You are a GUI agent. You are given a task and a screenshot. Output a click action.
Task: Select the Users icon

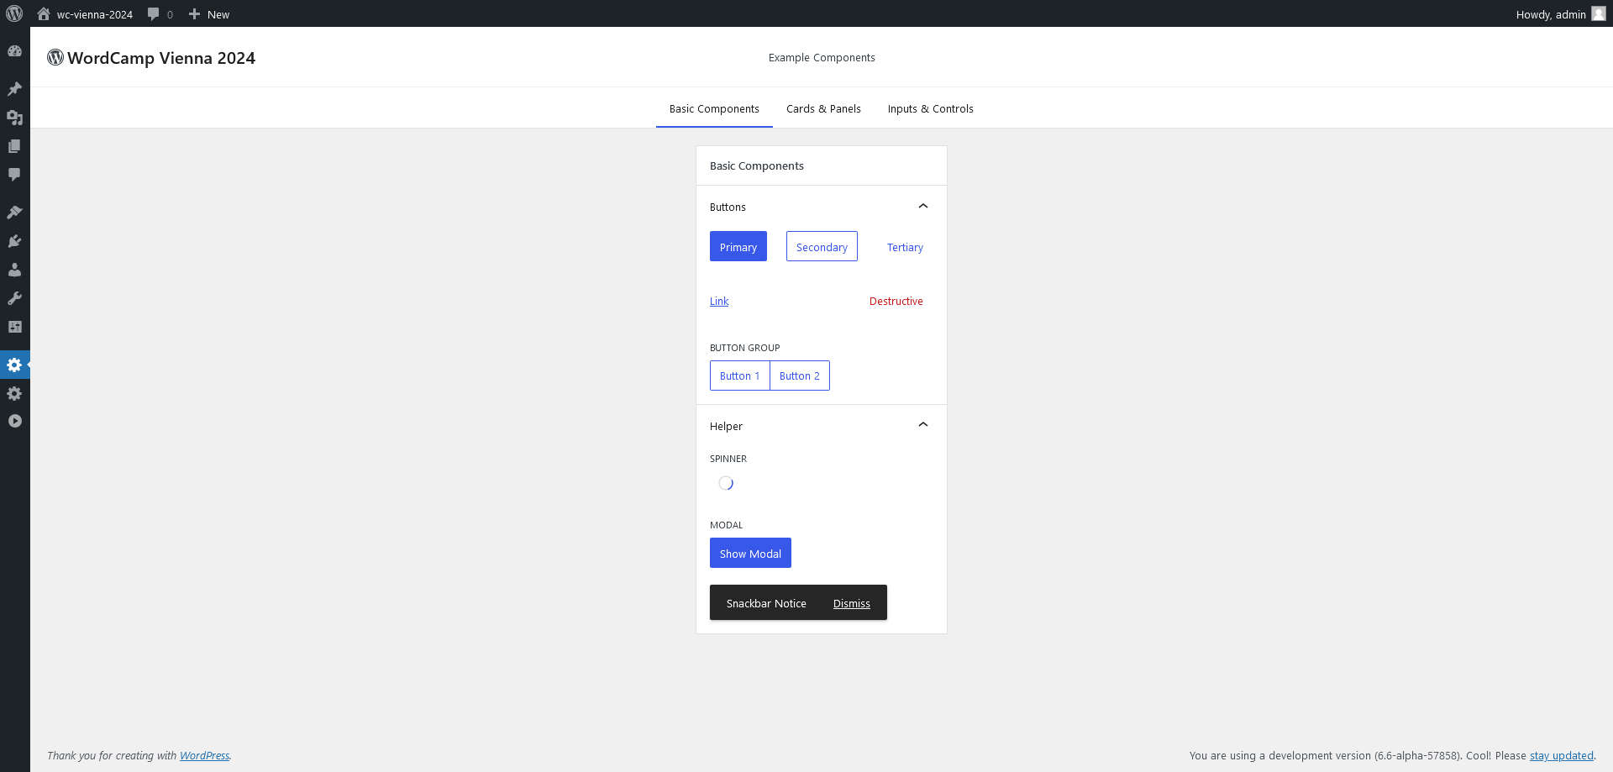click(14, 270)
